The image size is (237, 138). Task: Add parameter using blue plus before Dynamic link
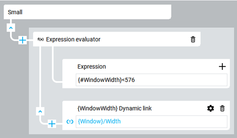(x=52, y=124)
